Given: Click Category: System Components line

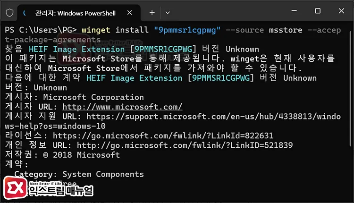Looking at the screenshot, I should pos(79,174).
